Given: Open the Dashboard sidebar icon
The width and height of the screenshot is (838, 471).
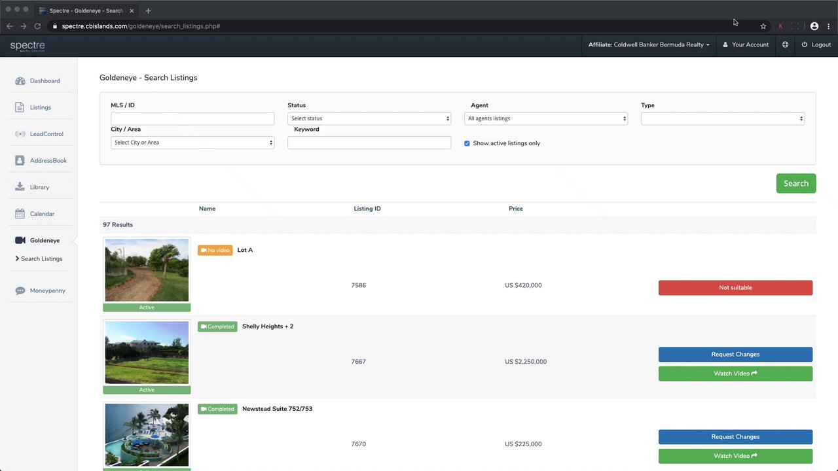Looking at the screenshot, I should point(20,81).
